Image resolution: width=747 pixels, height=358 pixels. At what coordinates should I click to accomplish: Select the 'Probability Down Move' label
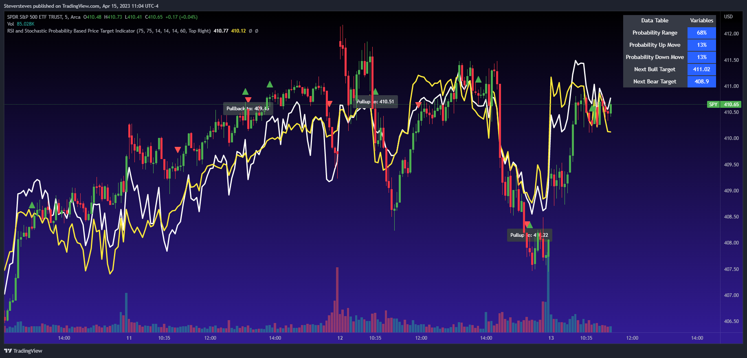[x=655, y=57]
